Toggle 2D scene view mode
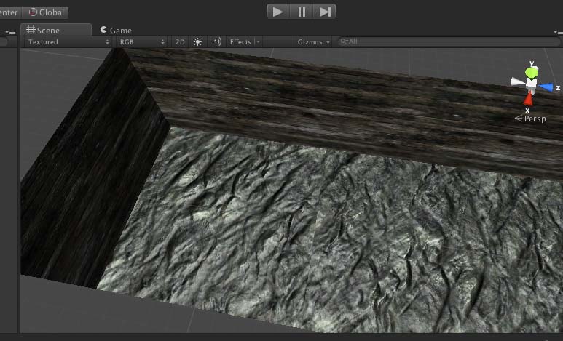The width and height of the screenshot is (563, 341). [x=180, y=42]
